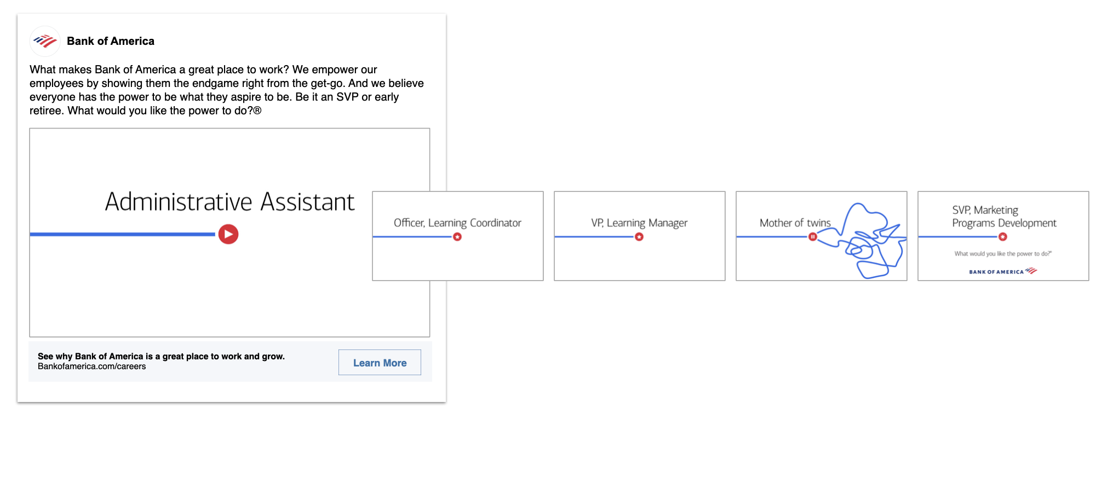
Task: Click the blue progress line in main video
Action: [x=123, y=234]
